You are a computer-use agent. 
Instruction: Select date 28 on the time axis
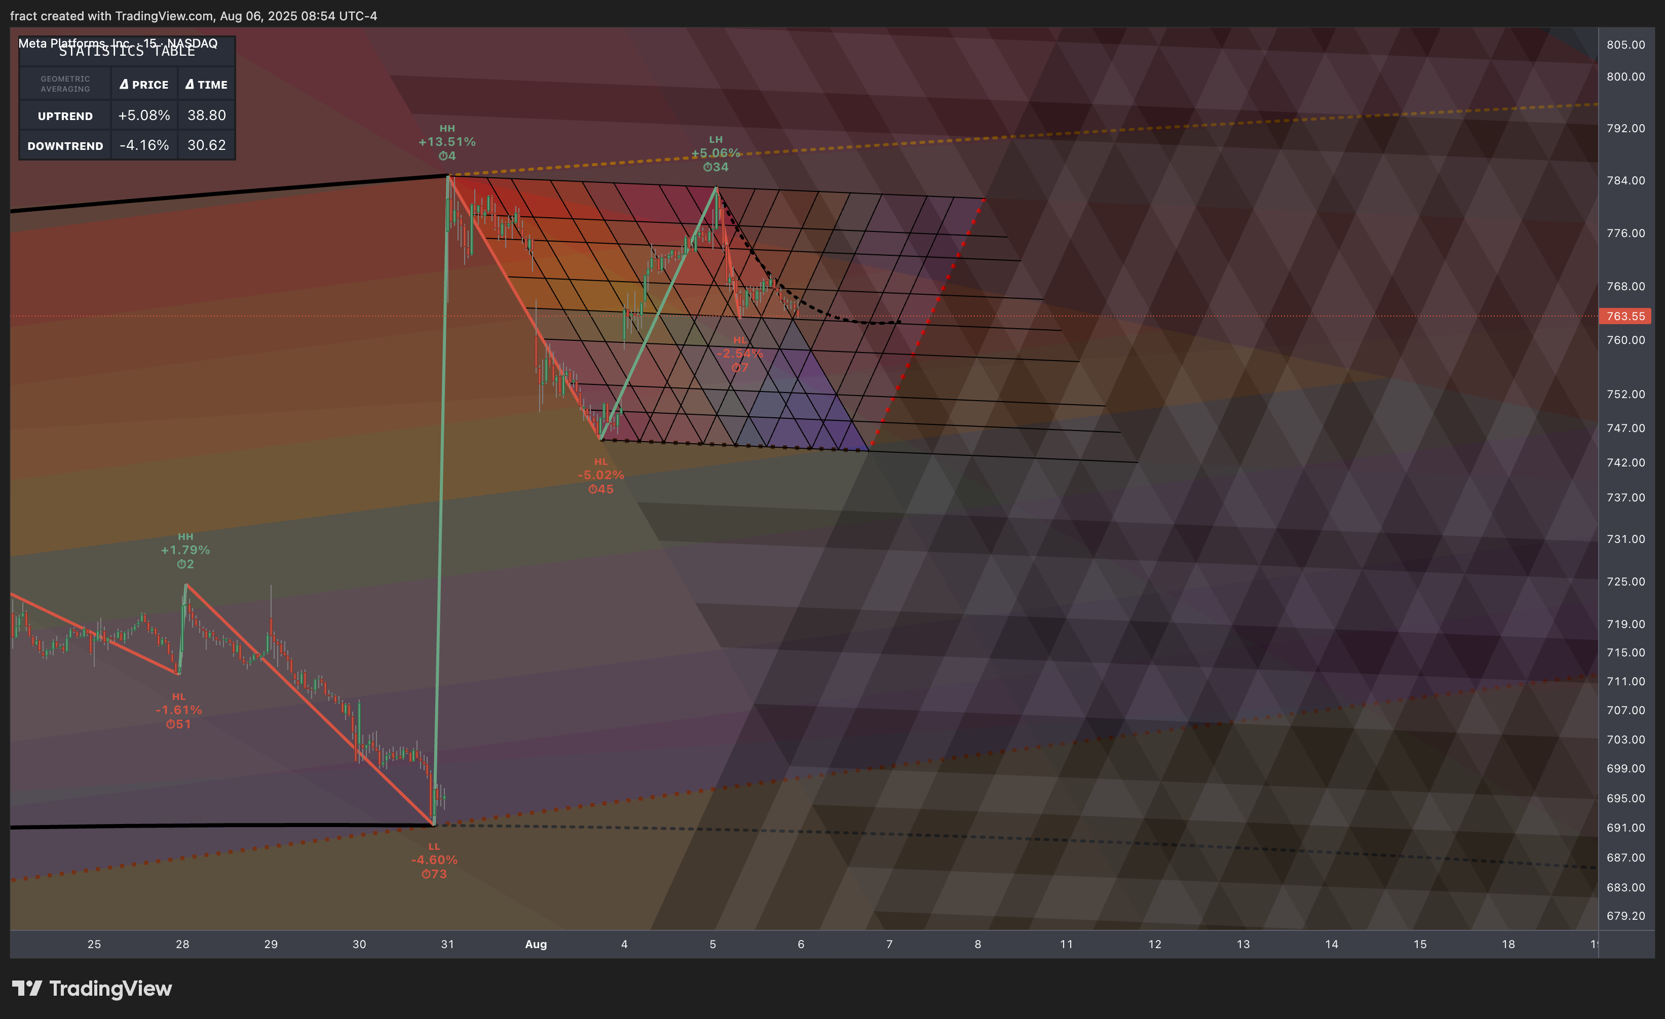coord(182,944)
